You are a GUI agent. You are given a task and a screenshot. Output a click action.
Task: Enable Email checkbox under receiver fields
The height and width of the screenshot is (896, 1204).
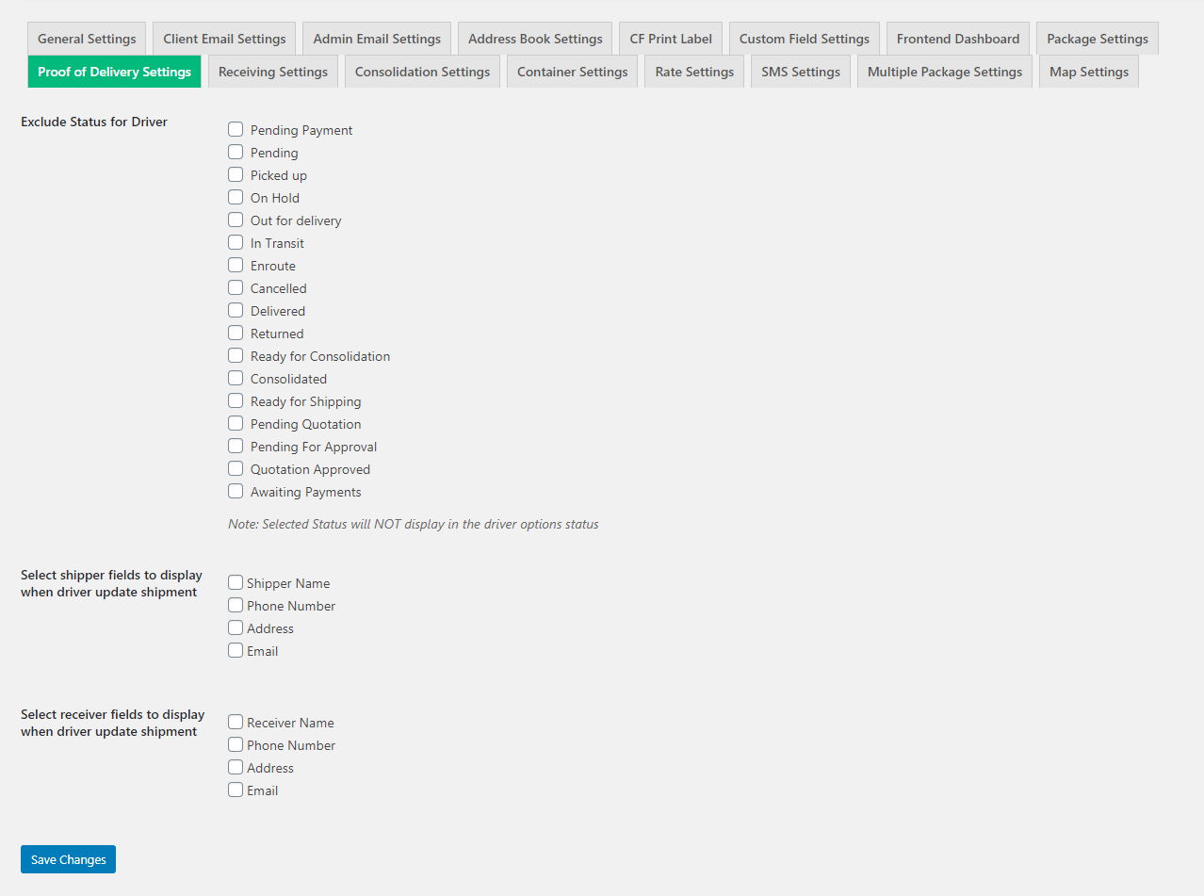point(236,790)
